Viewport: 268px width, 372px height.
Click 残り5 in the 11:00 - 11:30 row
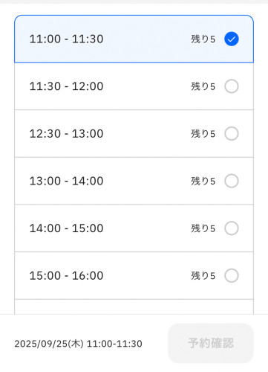(203, 39)
